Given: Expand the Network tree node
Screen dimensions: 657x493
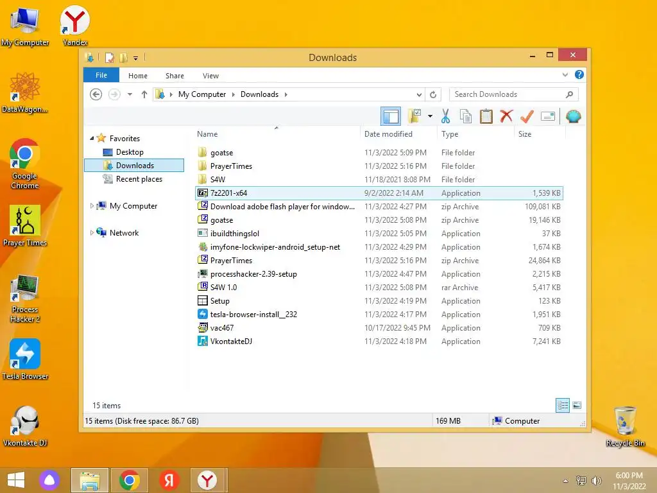Looking at the screenshot, I should [x=92, y=232].
